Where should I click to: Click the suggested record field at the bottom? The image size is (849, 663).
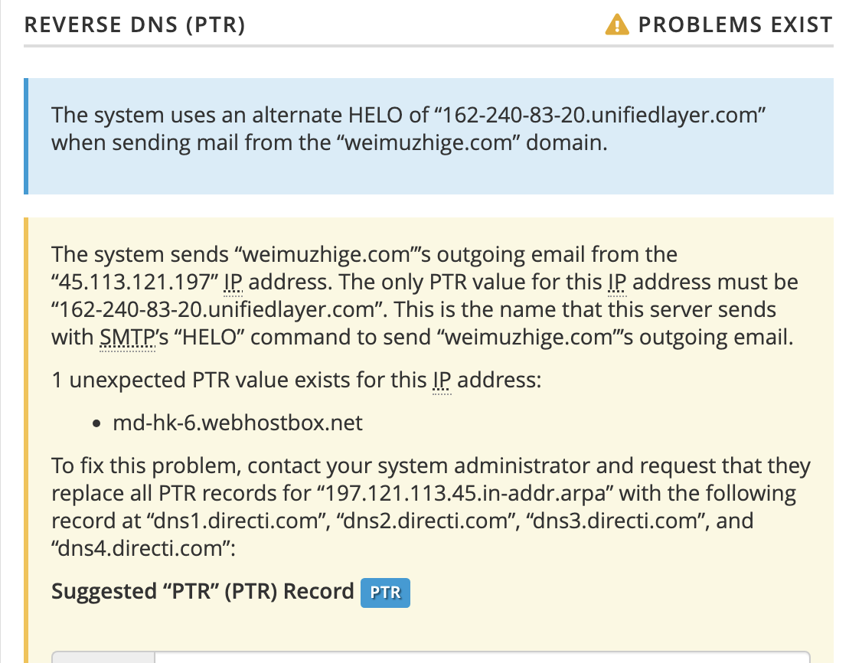coord(482,657)
